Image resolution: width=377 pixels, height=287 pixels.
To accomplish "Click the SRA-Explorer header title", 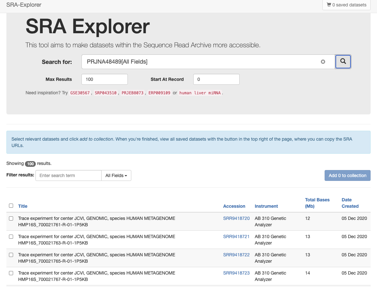I will pos(24,5).
